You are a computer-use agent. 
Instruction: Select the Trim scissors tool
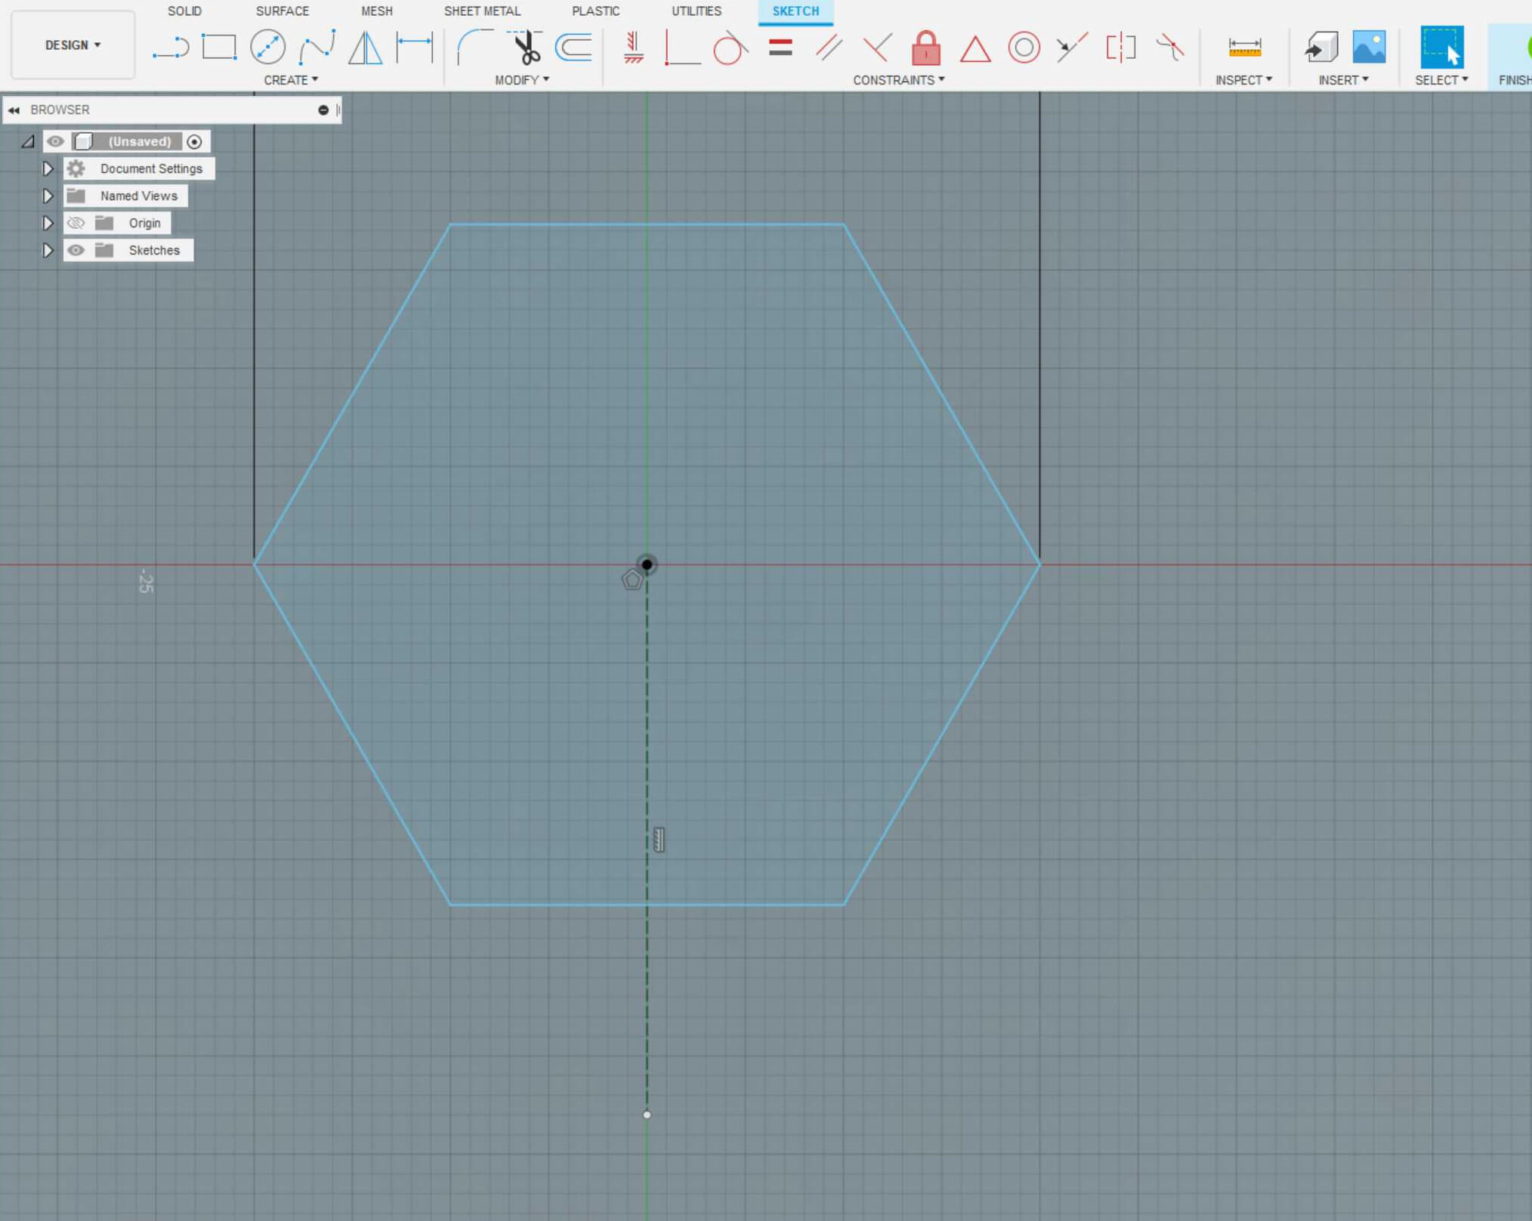click(525, 48)
